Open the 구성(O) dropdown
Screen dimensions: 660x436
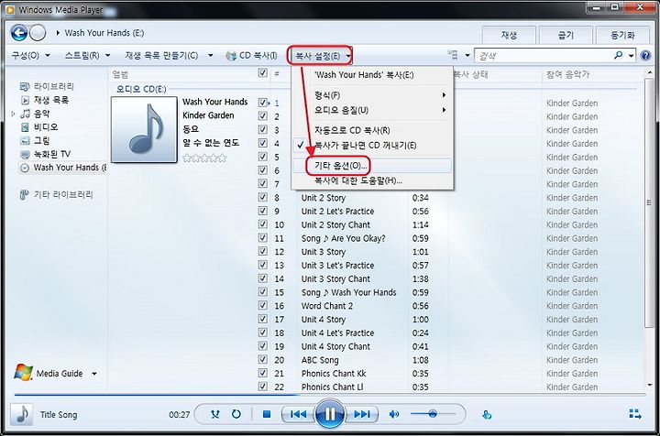pyautogui.click(x=31, y=55)
